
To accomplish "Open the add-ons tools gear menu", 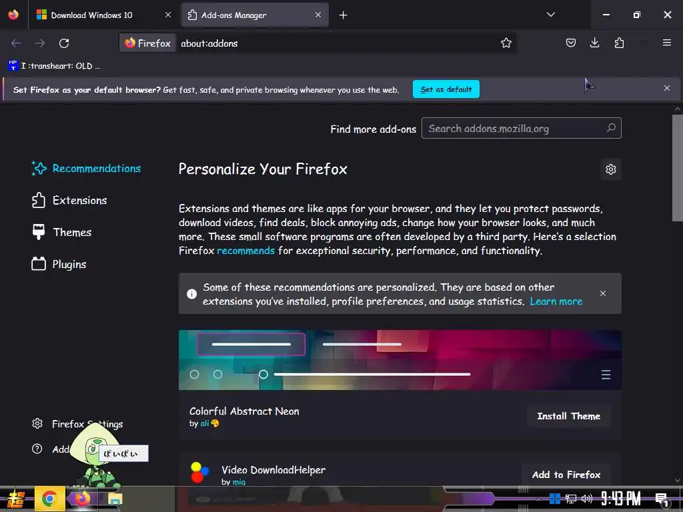I will [x=611, y=169].
